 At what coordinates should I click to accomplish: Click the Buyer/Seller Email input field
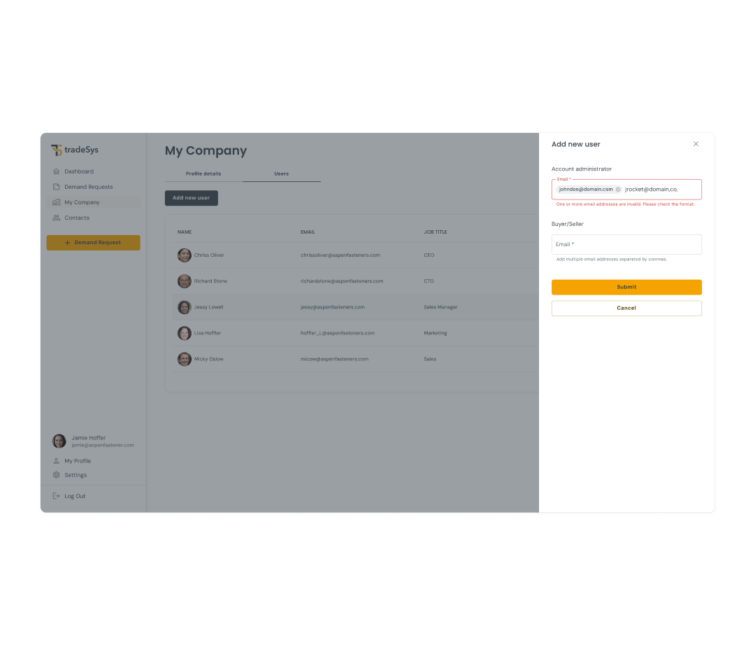[626, 244]
